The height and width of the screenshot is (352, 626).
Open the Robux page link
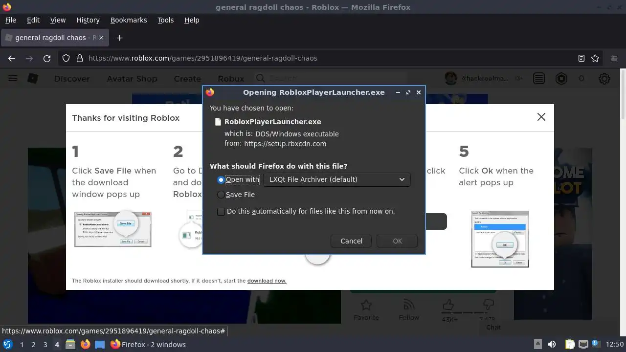231,79
